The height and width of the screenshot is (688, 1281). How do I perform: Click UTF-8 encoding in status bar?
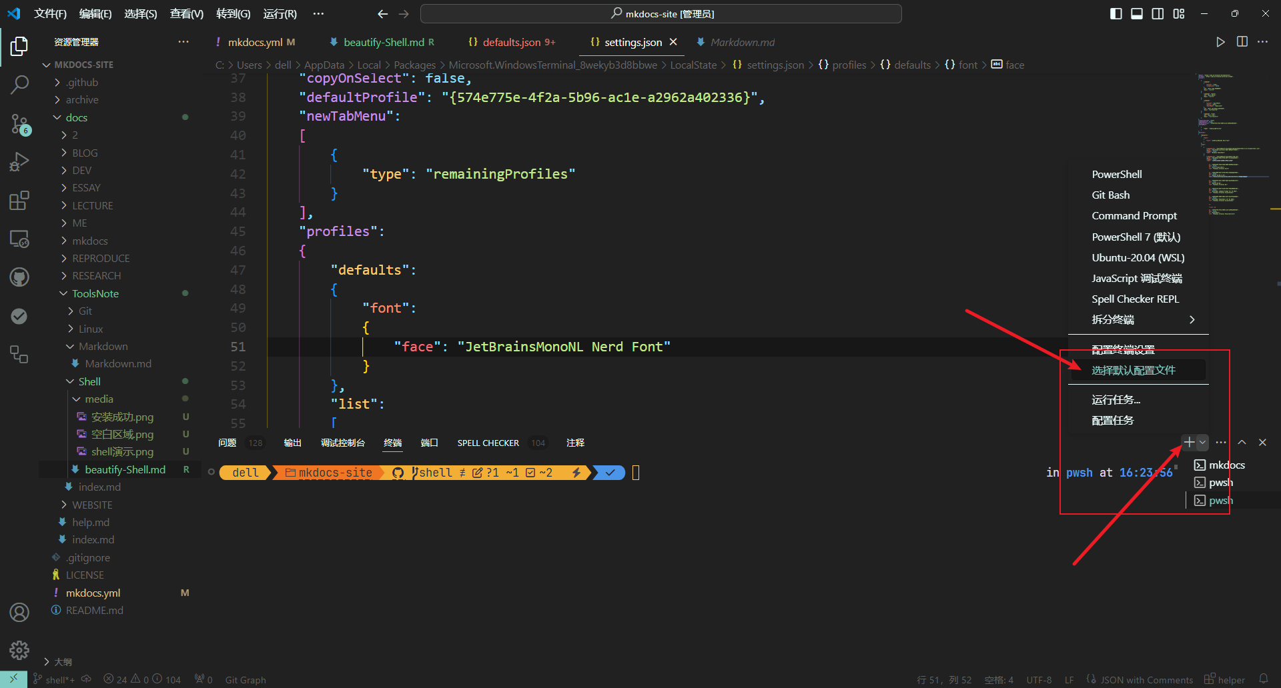[x=1039, y=679]
